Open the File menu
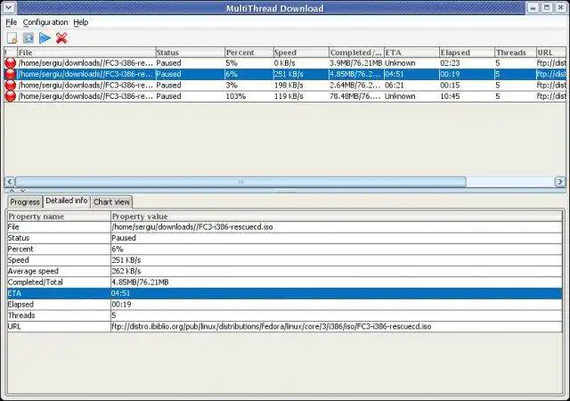 coord(12,22)
